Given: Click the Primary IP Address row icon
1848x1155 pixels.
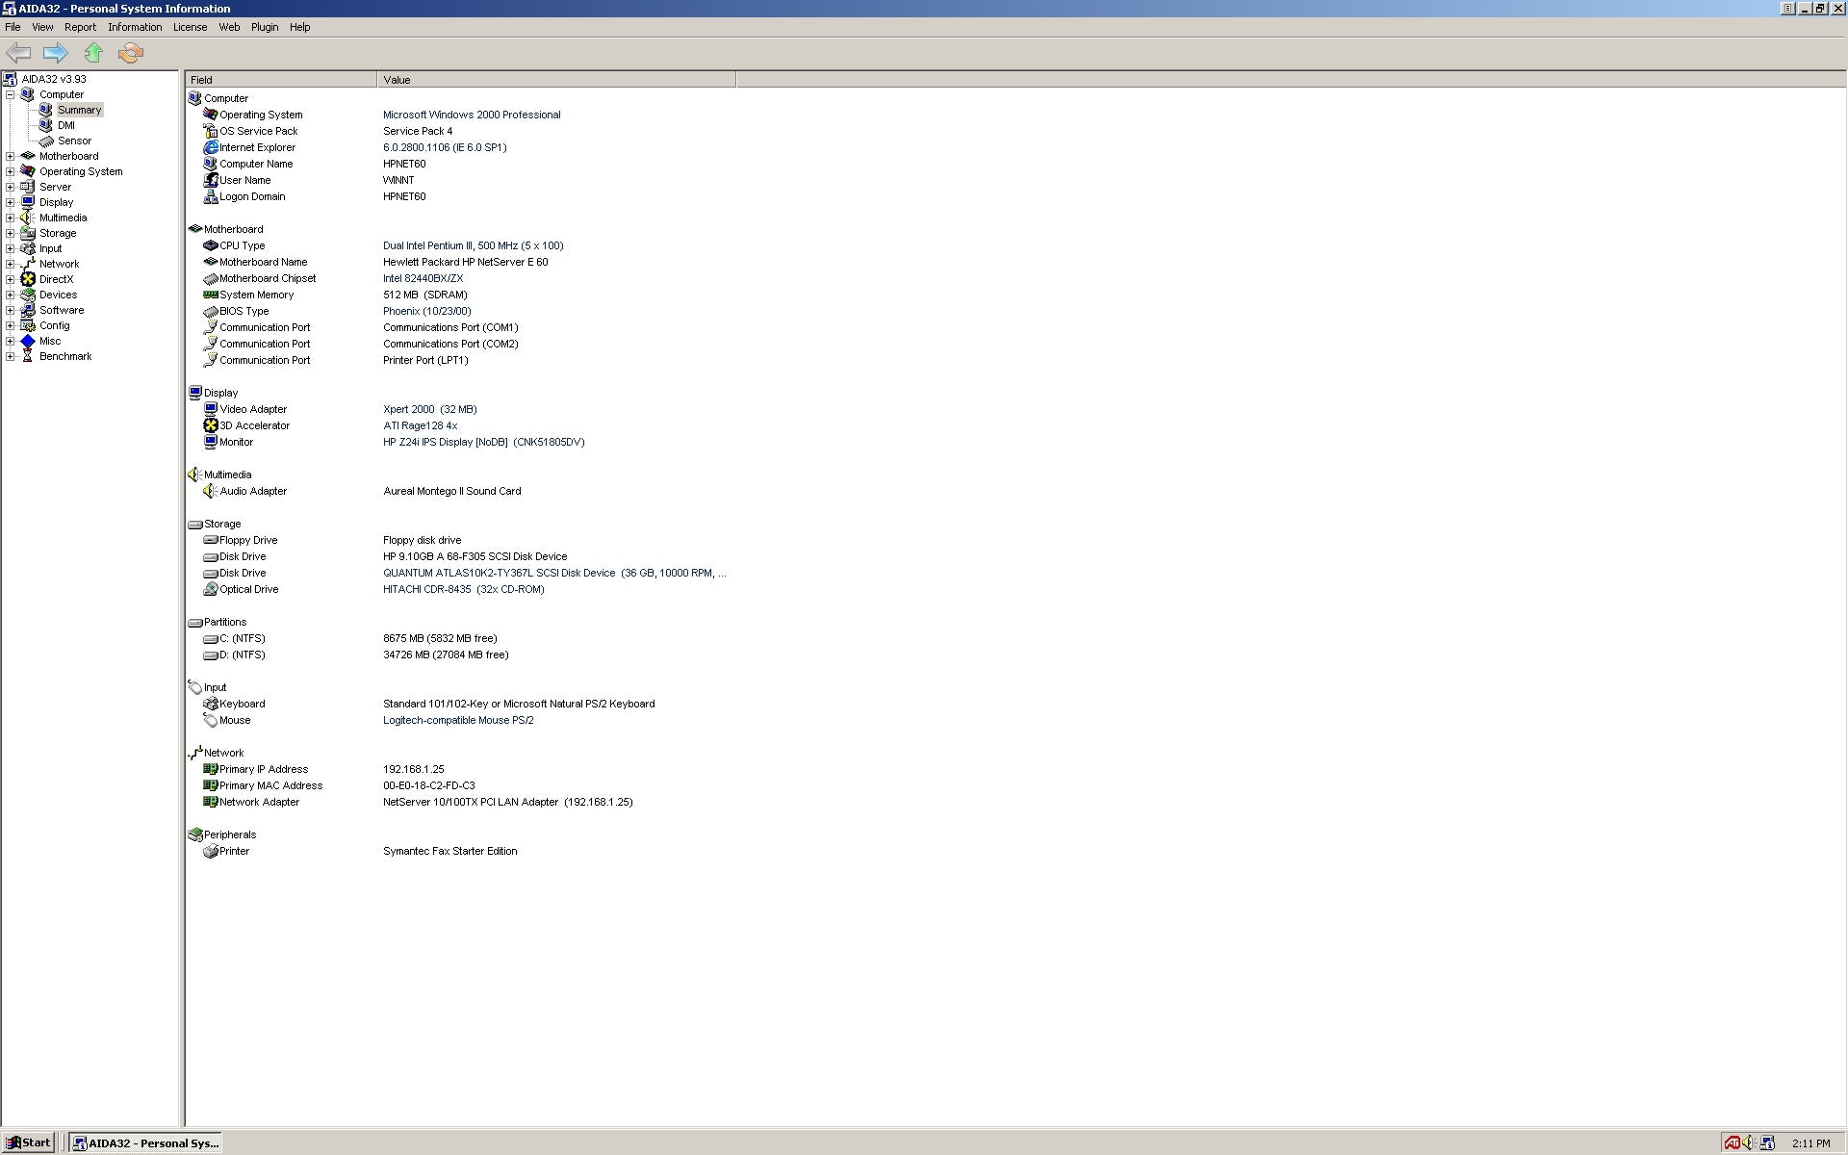Looking at the screenshot, I should pyautogui.click(x=211, y=769).
